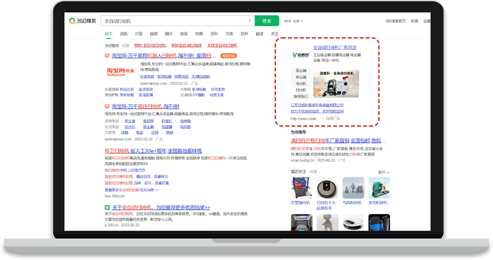Open the 江苏洁威科智能环保装备有限公司 link
Image resolution: width=493 pixels, height=260 pixels.
[x=317, y=105]
